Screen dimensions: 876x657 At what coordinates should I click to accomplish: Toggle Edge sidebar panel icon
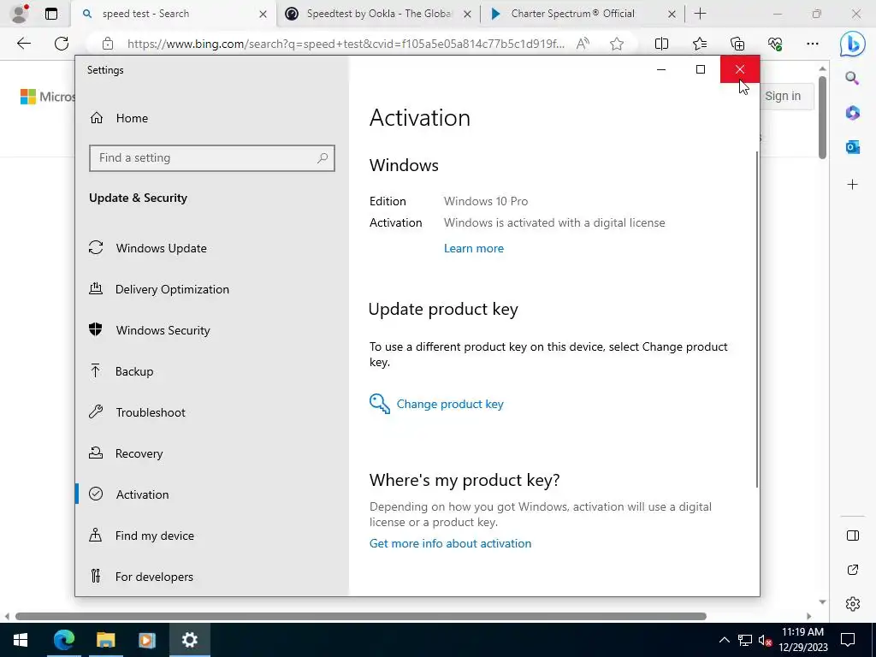tap(853, 536)
